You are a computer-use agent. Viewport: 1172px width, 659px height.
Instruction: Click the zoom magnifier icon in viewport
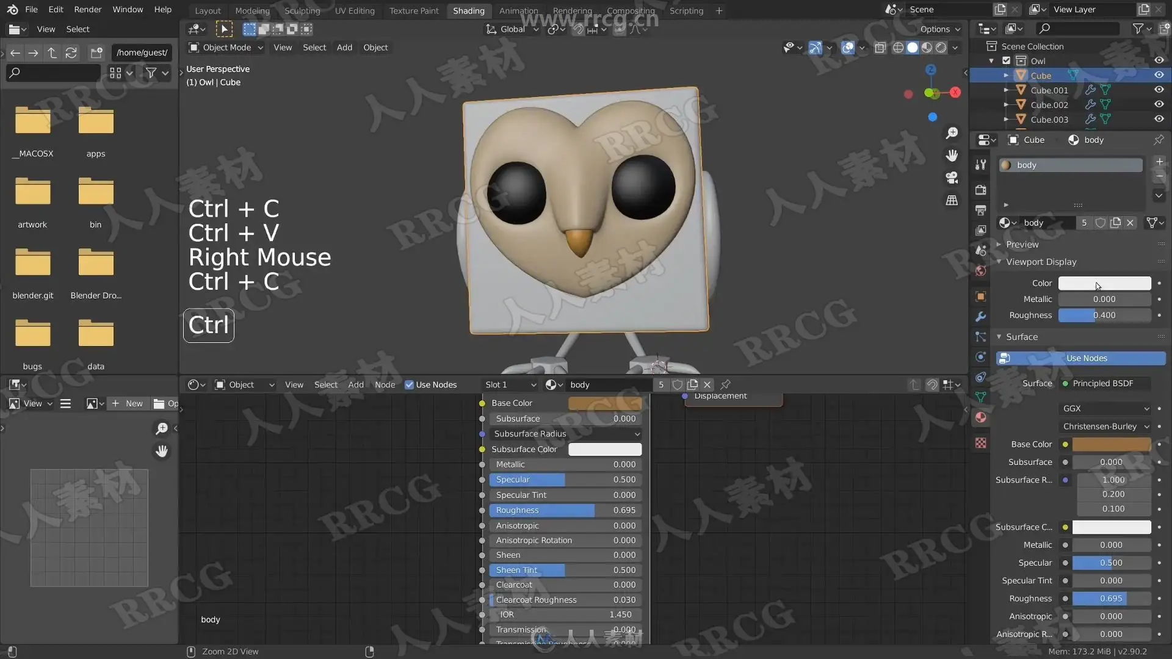952,133
